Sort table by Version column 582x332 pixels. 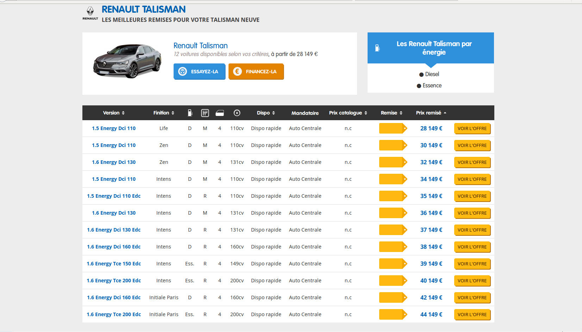(x=114, y=113)
